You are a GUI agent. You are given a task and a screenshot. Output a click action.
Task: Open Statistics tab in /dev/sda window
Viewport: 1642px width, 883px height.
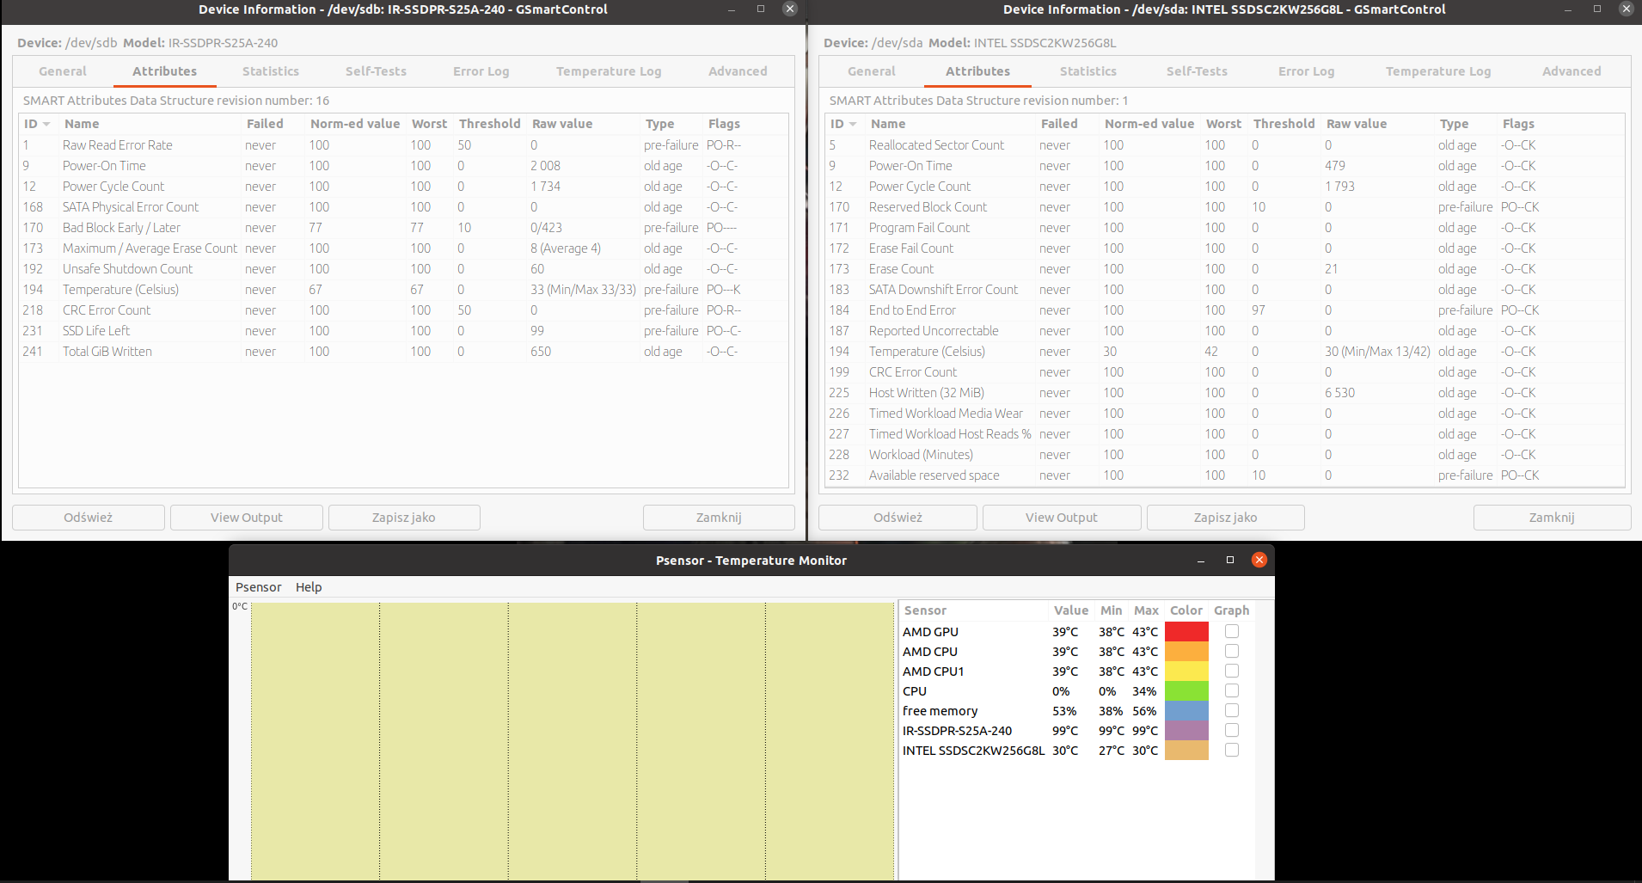tap(1088, 71)
